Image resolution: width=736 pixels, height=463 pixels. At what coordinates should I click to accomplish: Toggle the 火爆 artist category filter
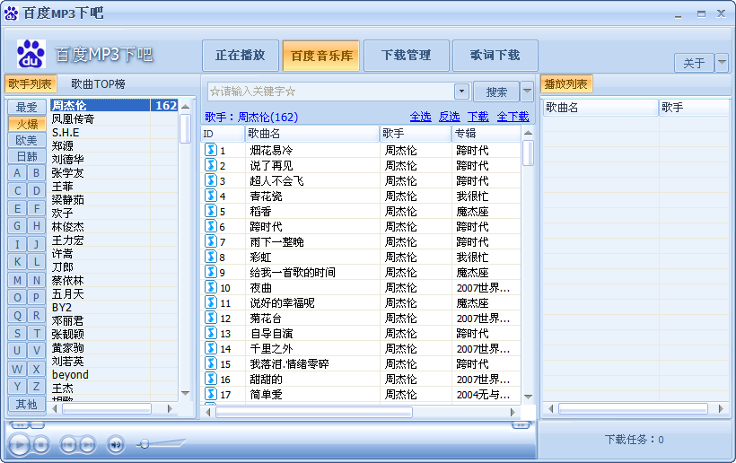tap(27, 124)
